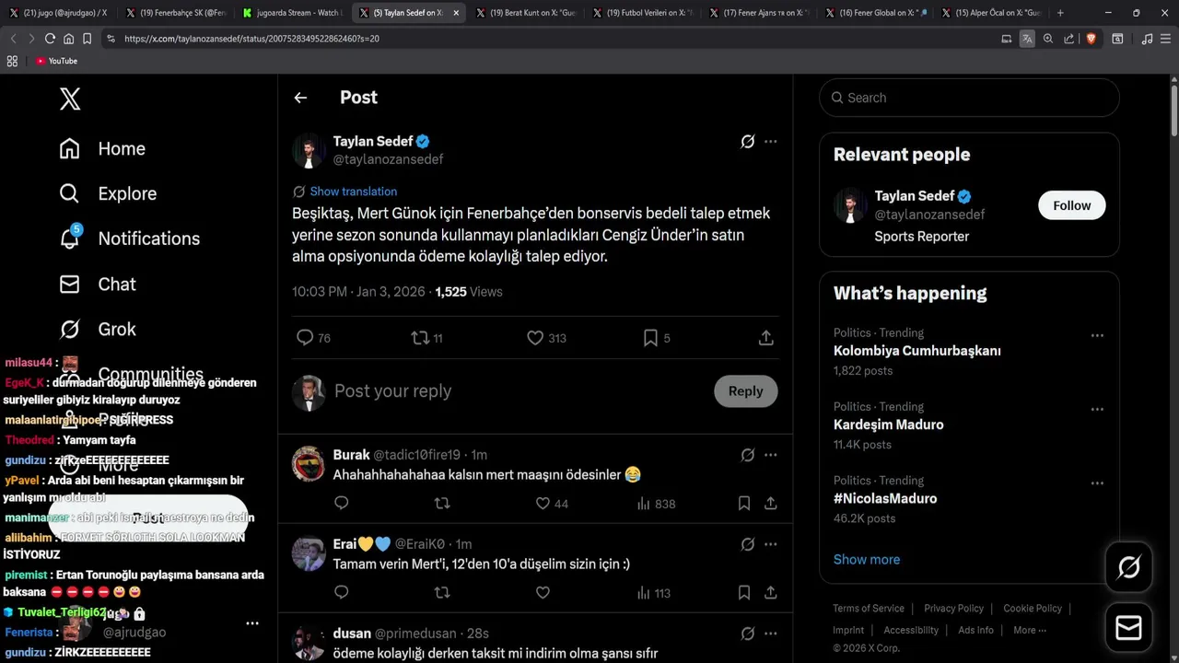This screenshot has height=663, width=1179.
Task: Click the Grok icon on dusan's reply
Action: pos(748,634)
